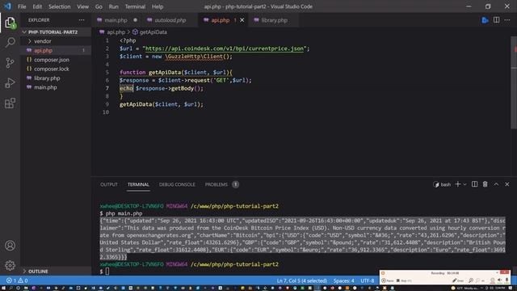This screenshot has height=291, width=517.
Task: Select the bash terminal label
Action: click(x=442, y=184)
